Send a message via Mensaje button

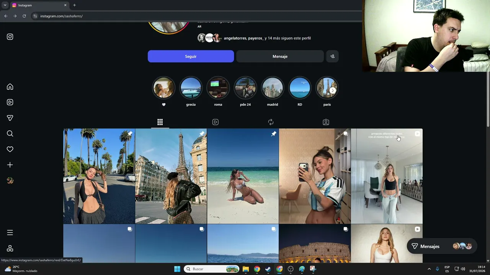pyautogui.click(x=280, y=56)
